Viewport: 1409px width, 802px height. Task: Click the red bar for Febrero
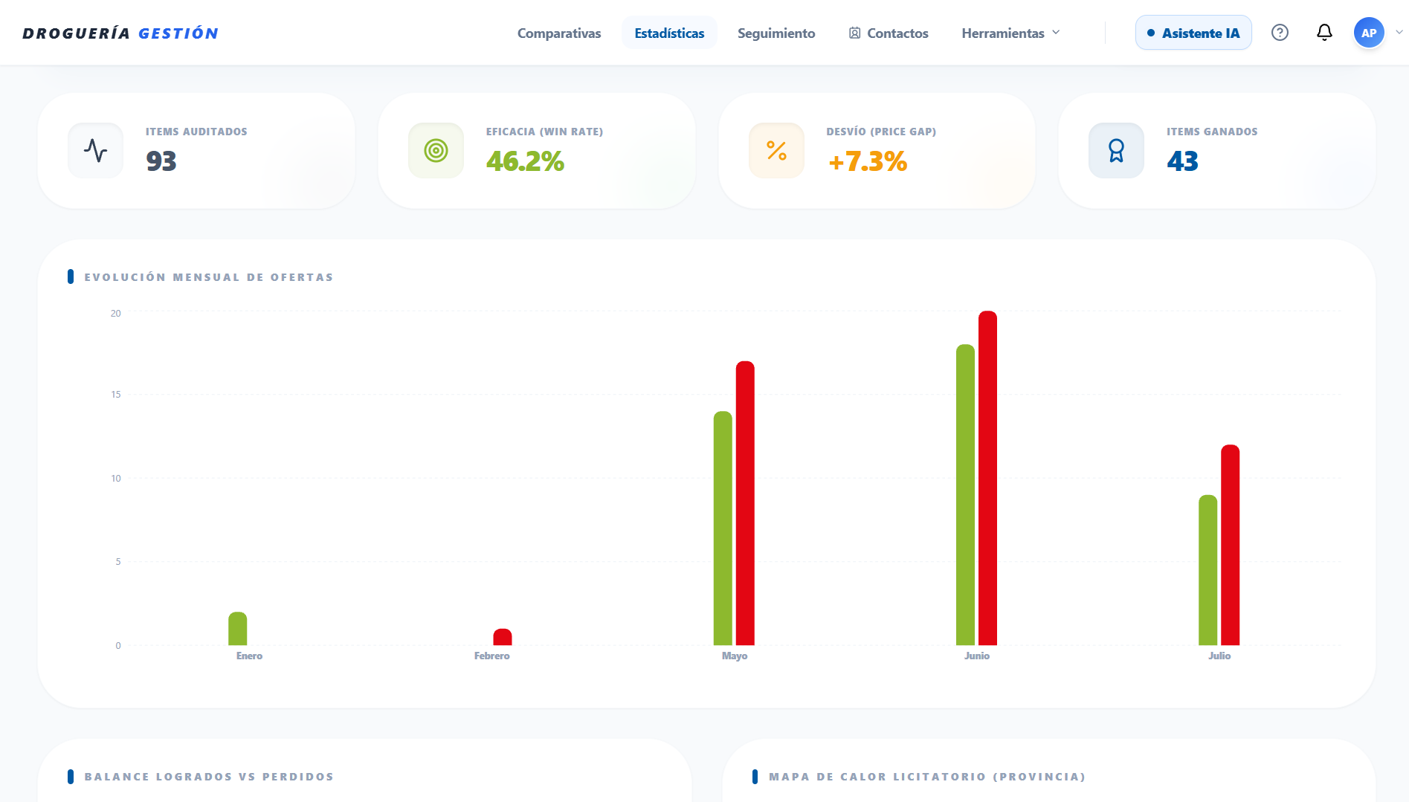pos(503,637)
